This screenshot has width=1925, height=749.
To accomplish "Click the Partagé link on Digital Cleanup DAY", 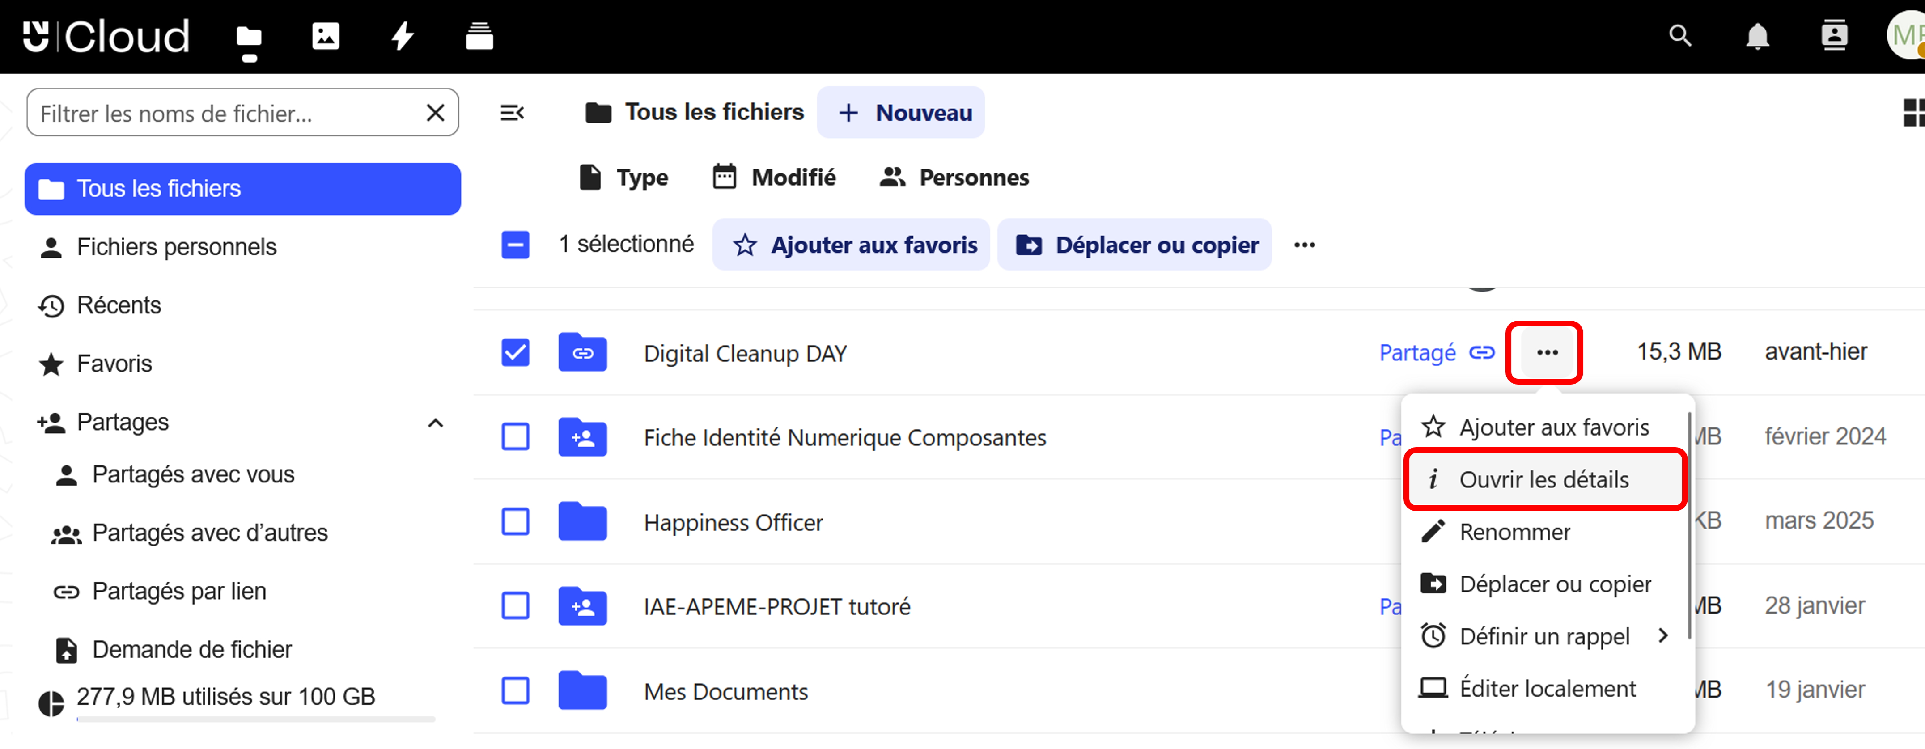I will [1417, 352].
